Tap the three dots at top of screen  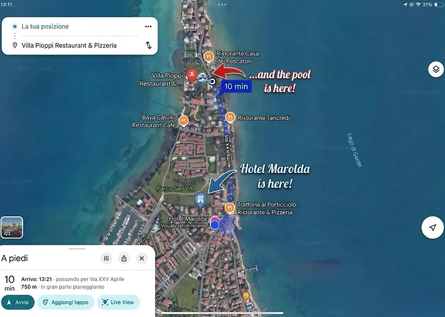coord(222,4)
